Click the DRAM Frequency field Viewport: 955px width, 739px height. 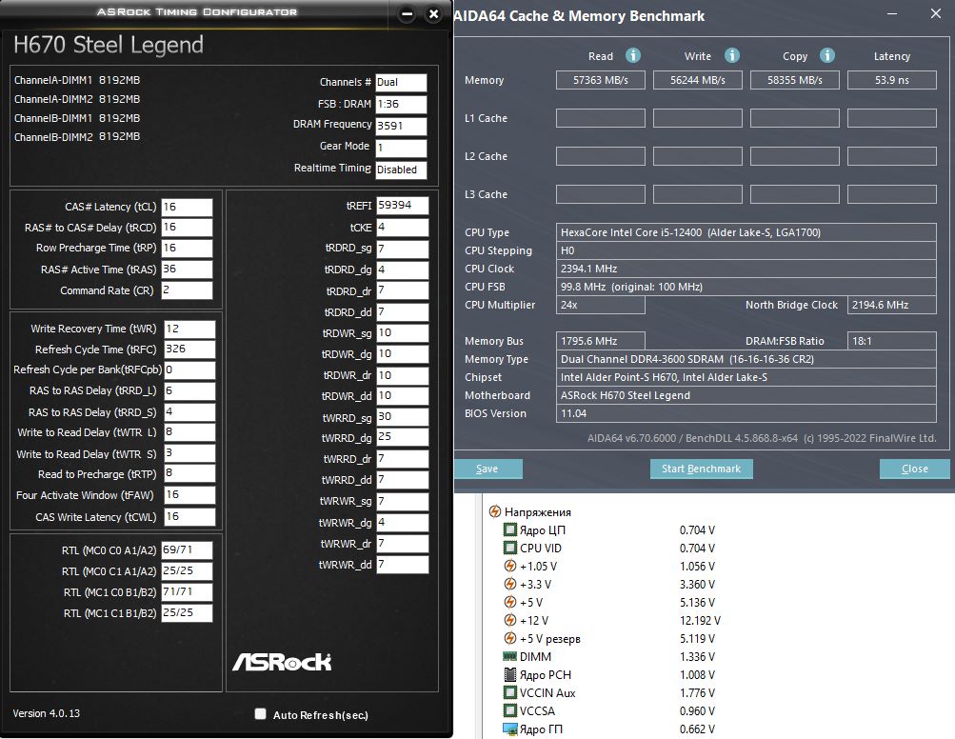coord(401,126)
